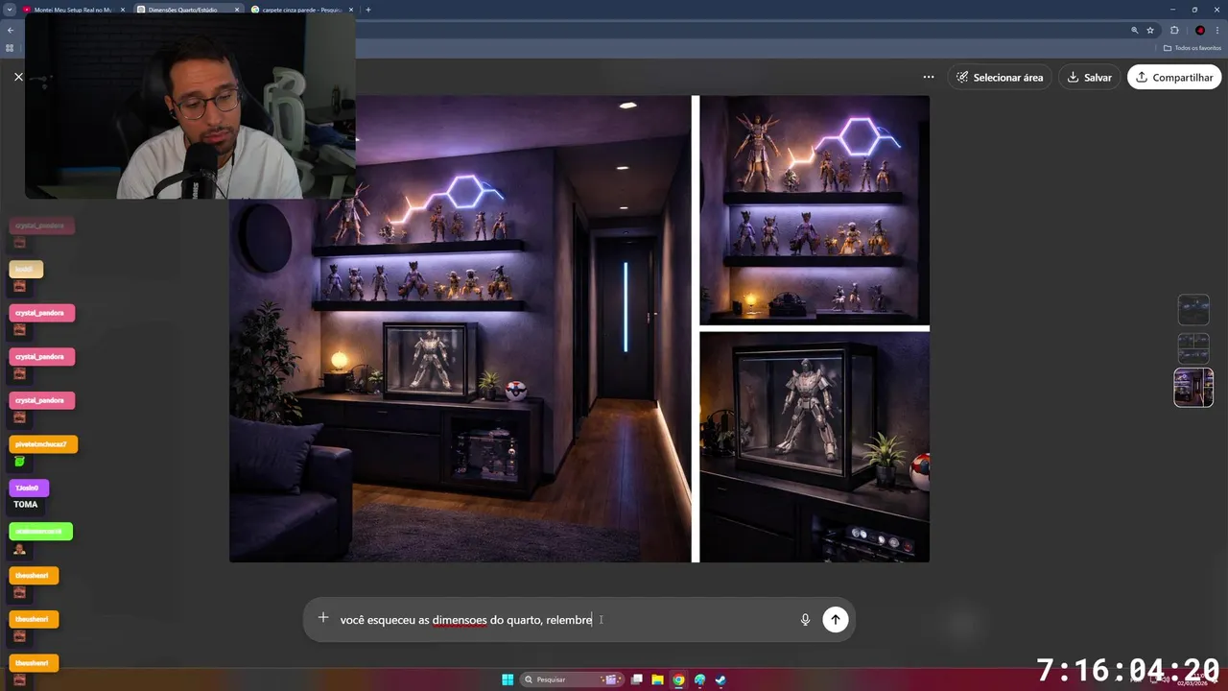Open the bottom-right robot display case image
Image resolution: width=1228 pixels, height=691 pixels.
tap(815, 447)
